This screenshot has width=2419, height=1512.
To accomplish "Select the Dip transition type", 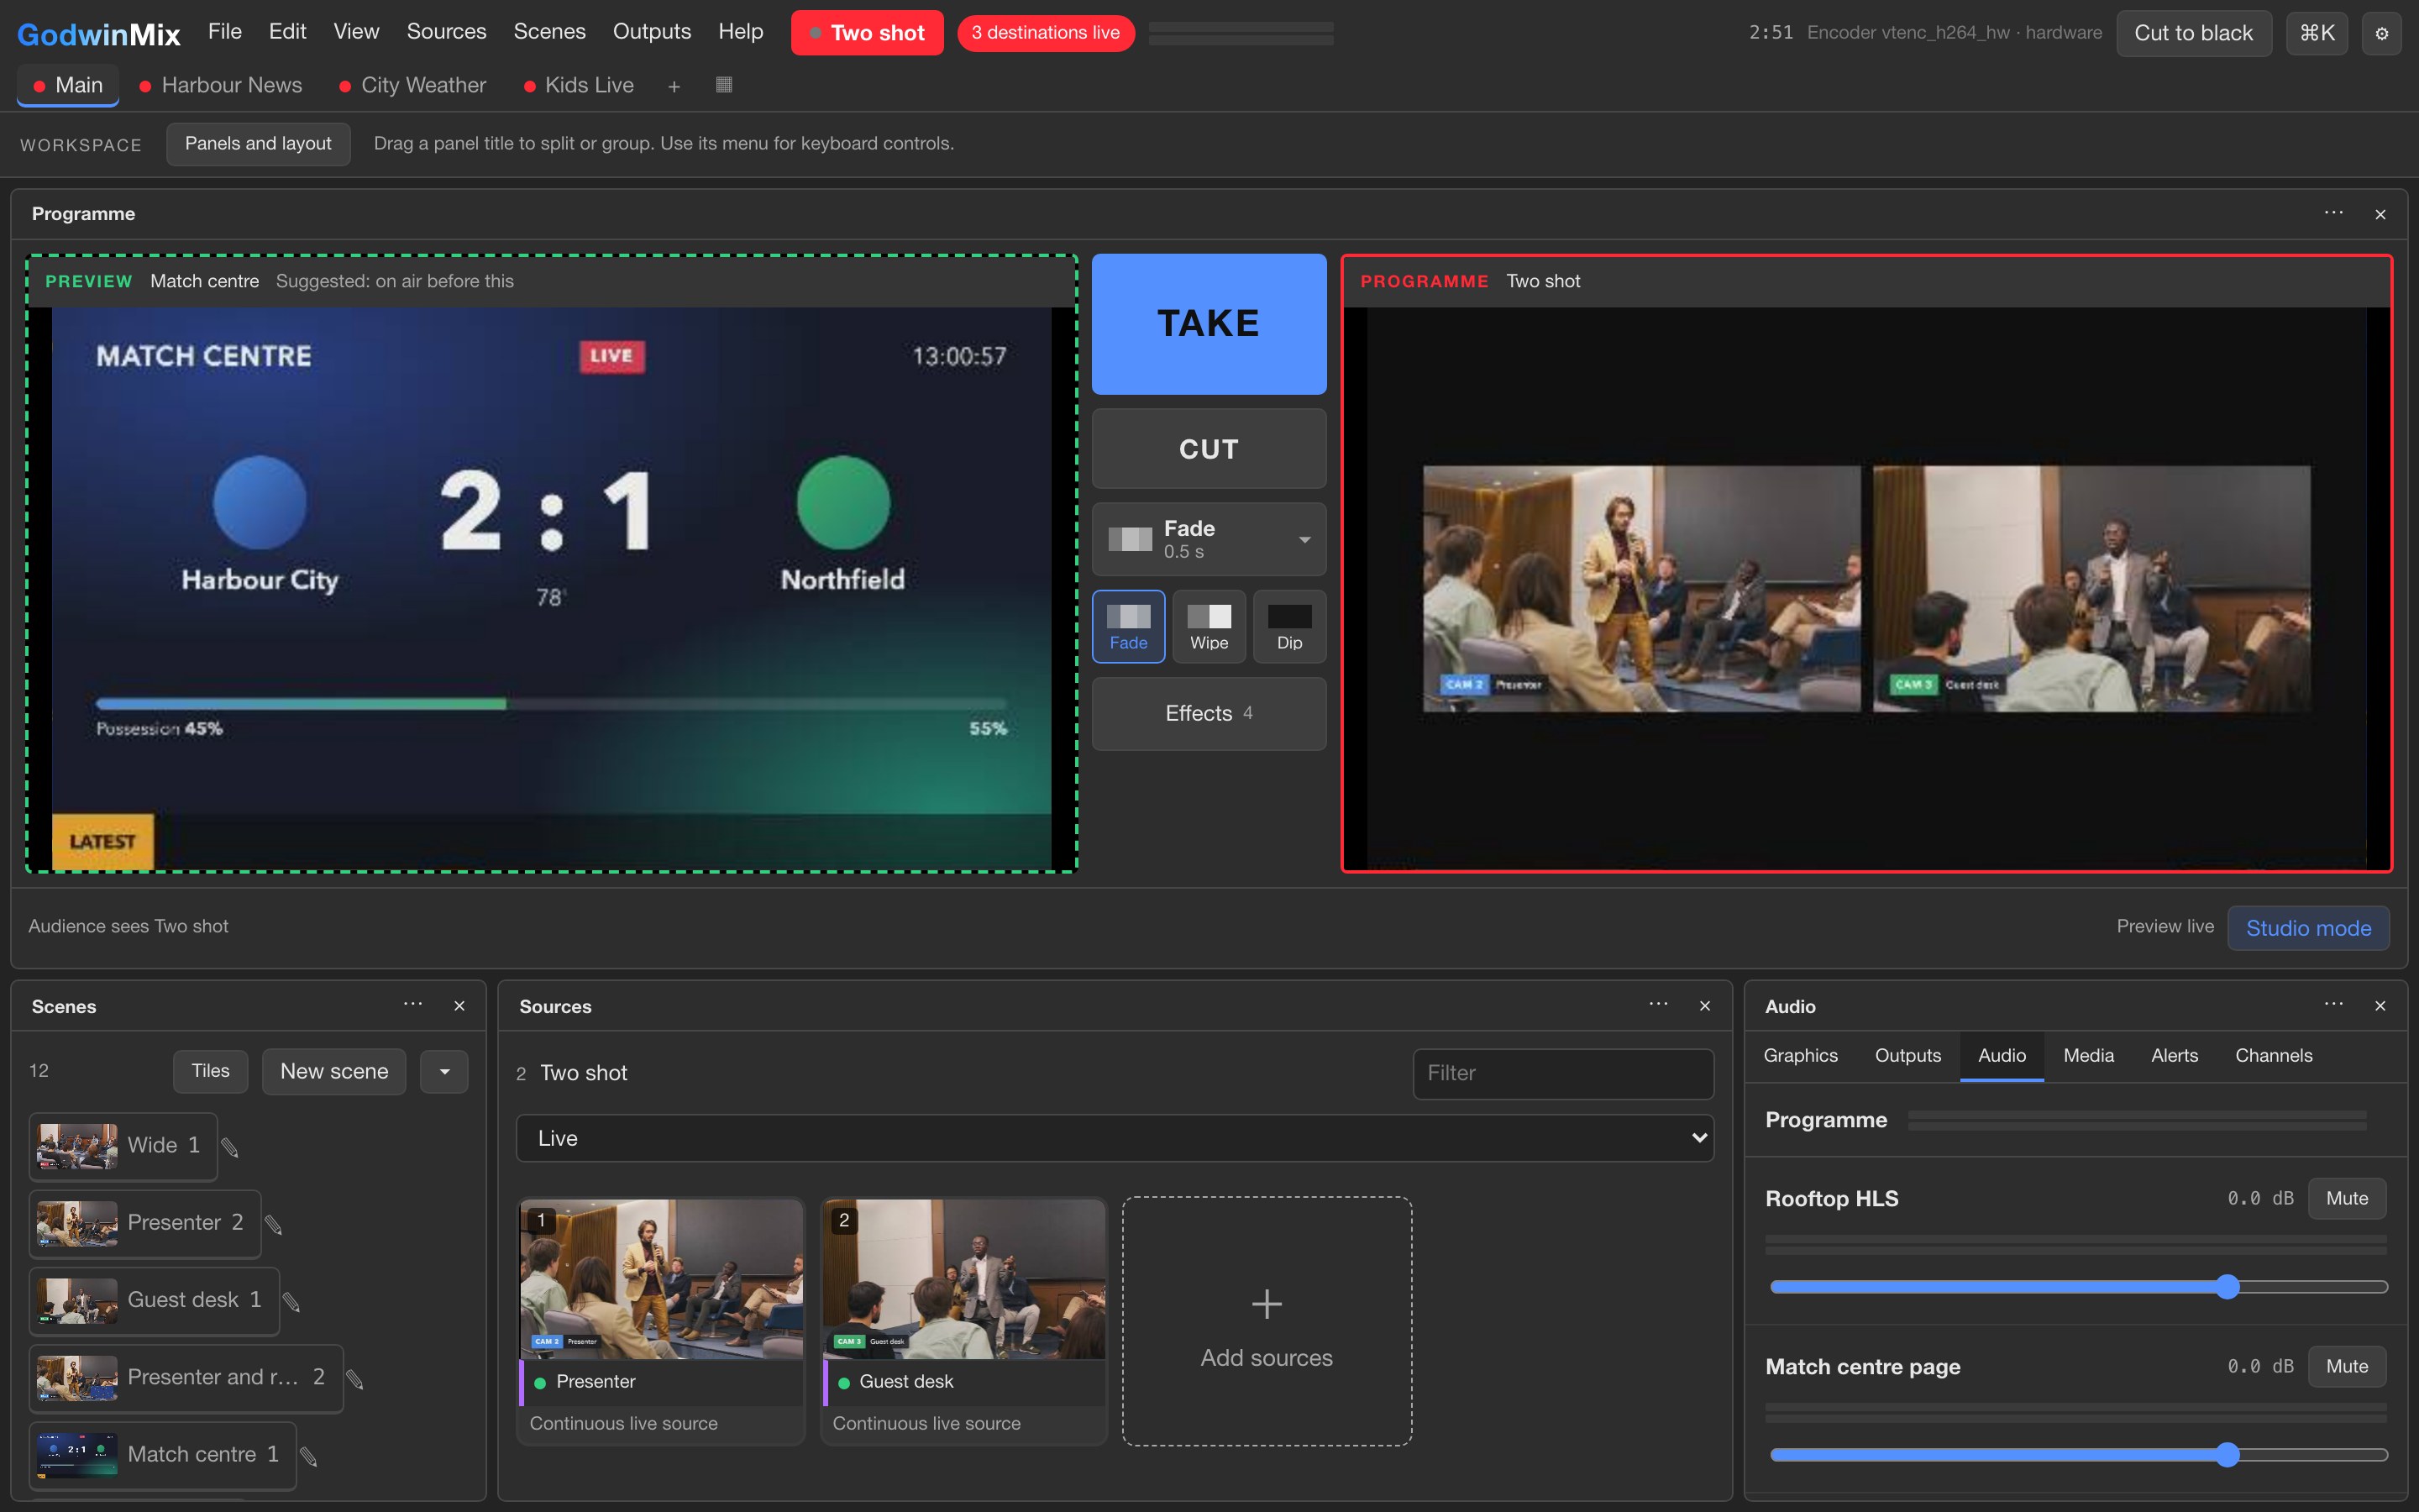I will point(1289,626).
